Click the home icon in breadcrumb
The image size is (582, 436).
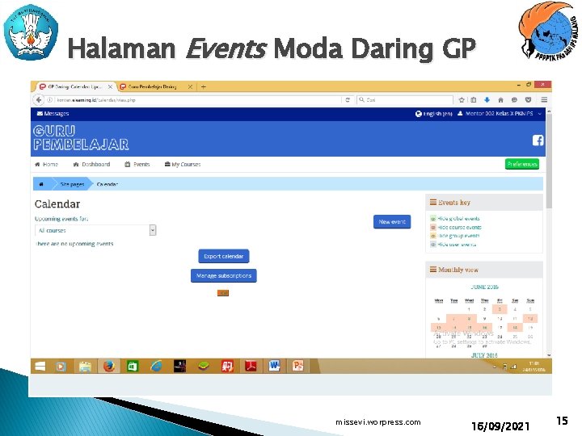41,184
